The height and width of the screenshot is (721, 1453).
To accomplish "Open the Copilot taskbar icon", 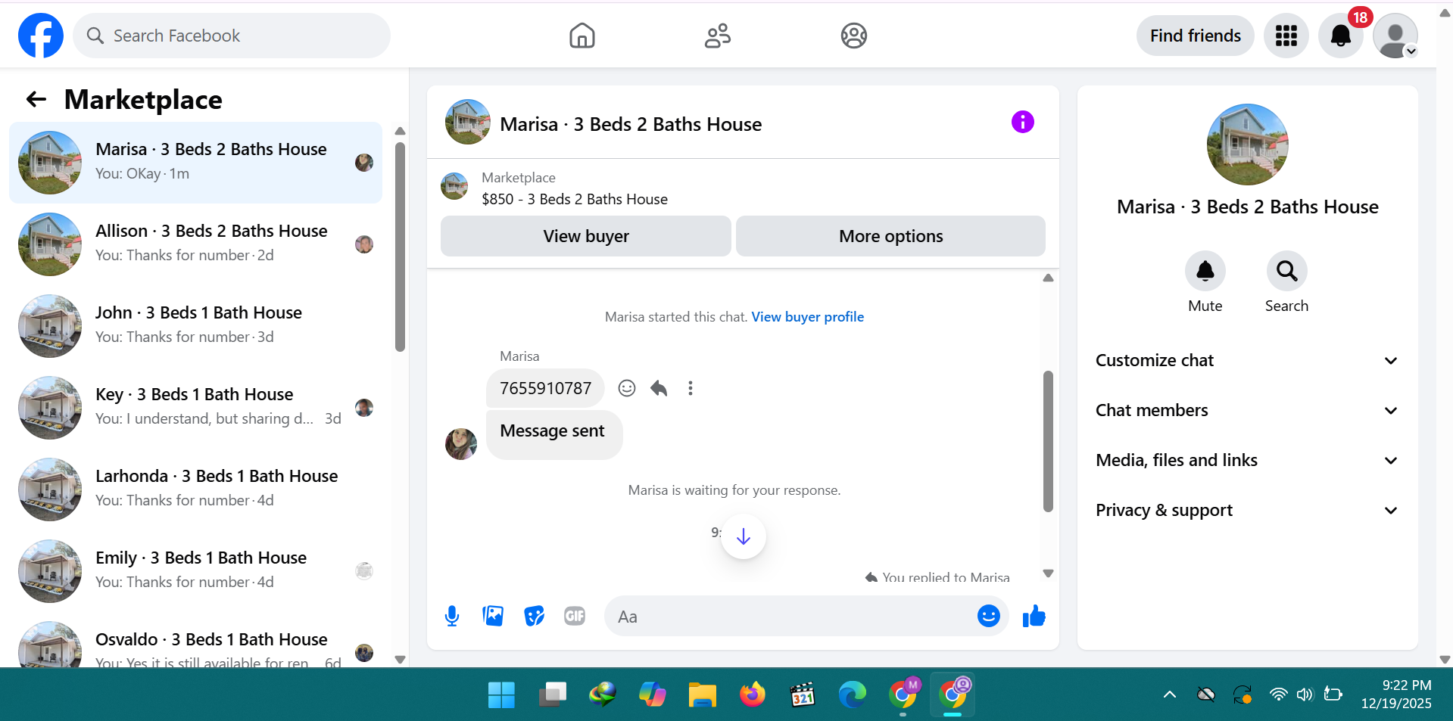I will pyautogui.click(x=652, y=695).
